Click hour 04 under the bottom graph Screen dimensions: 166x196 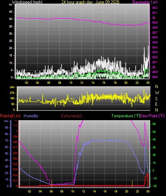point(40,191)
